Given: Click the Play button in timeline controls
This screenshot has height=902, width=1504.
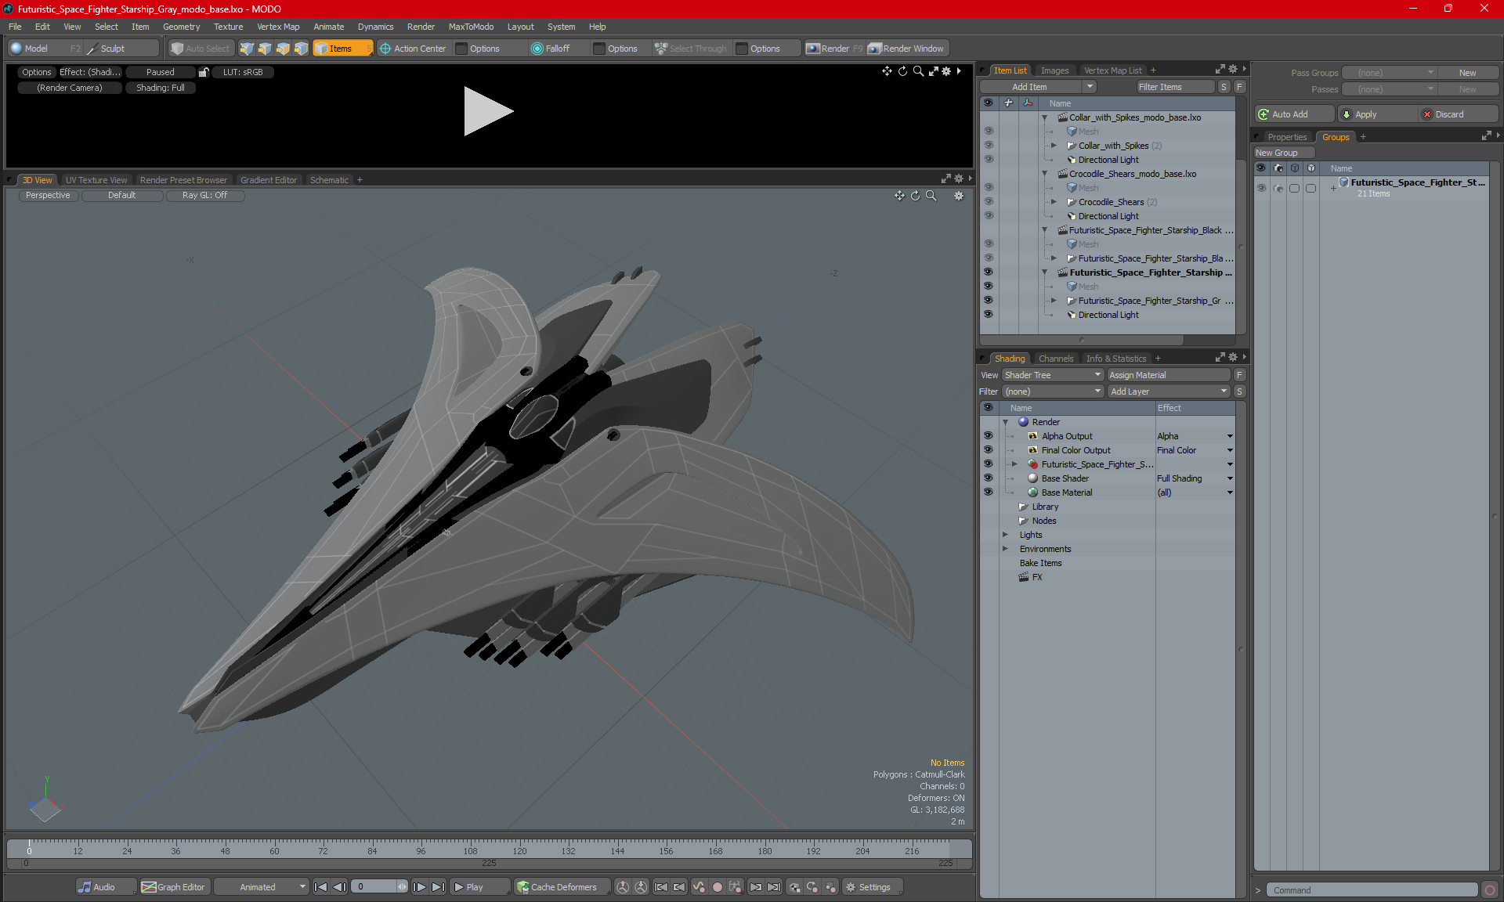Looking at the screenshot, I should coord(479,887).
